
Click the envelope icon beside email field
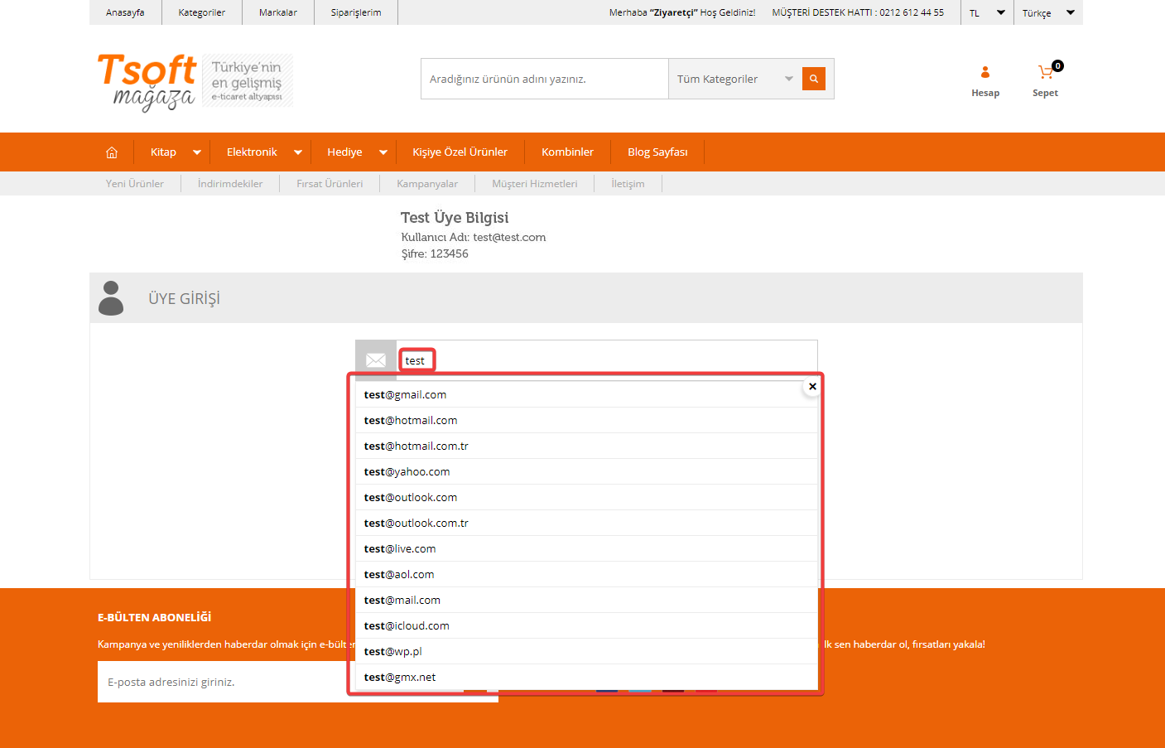[x=376, y=360]
